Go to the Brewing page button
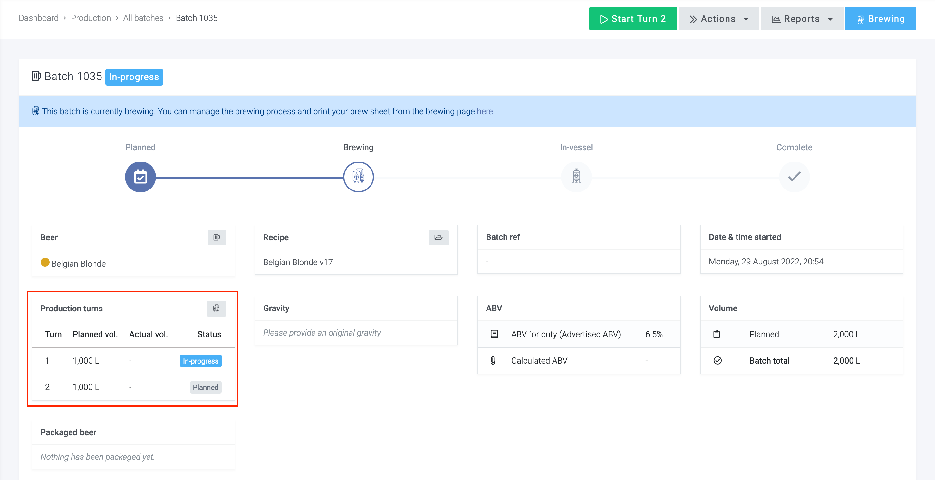Image resolution: width=935 pixels, height=480 pixels. pyautogui.click(x=880, y=19)
